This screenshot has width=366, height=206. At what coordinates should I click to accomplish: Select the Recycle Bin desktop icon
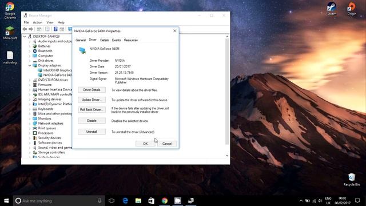click(x=352, y=180)
